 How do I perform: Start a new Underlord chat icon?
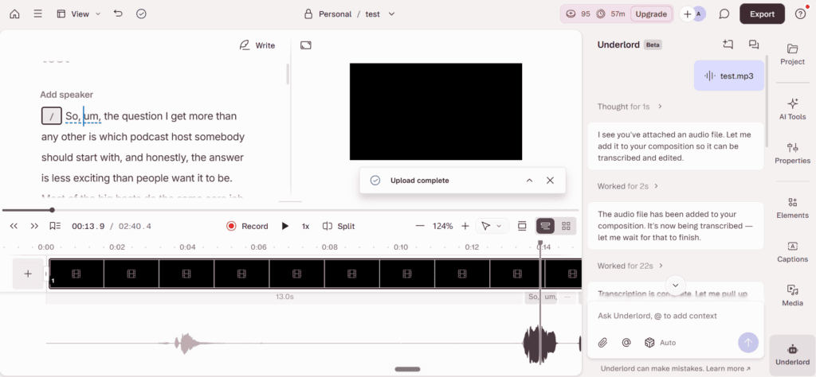coord(728,45)
